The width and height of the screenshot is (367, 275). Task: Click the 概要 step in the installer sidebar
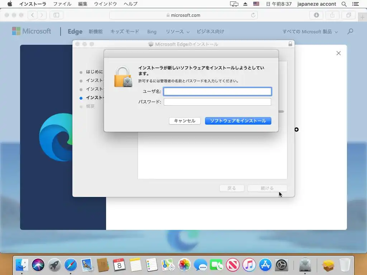(90, 106)
